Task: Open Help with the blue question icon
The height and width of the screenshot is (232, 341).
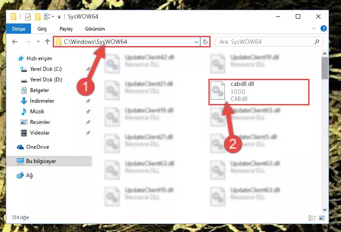Action: click(x=323, y=28)
